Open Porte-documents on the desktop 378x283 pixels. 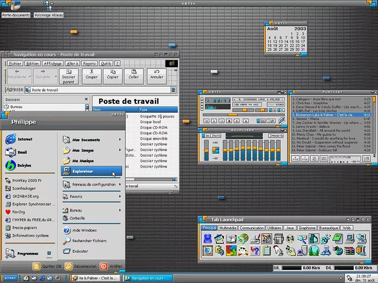click(x=16, y=15)
